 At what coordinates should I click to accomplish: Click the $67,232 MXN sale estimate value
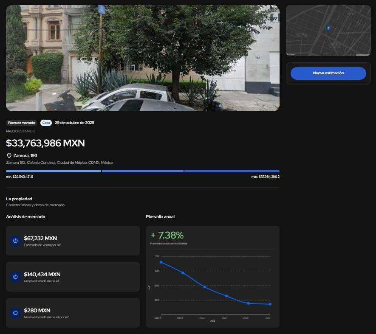coord(40,239)
